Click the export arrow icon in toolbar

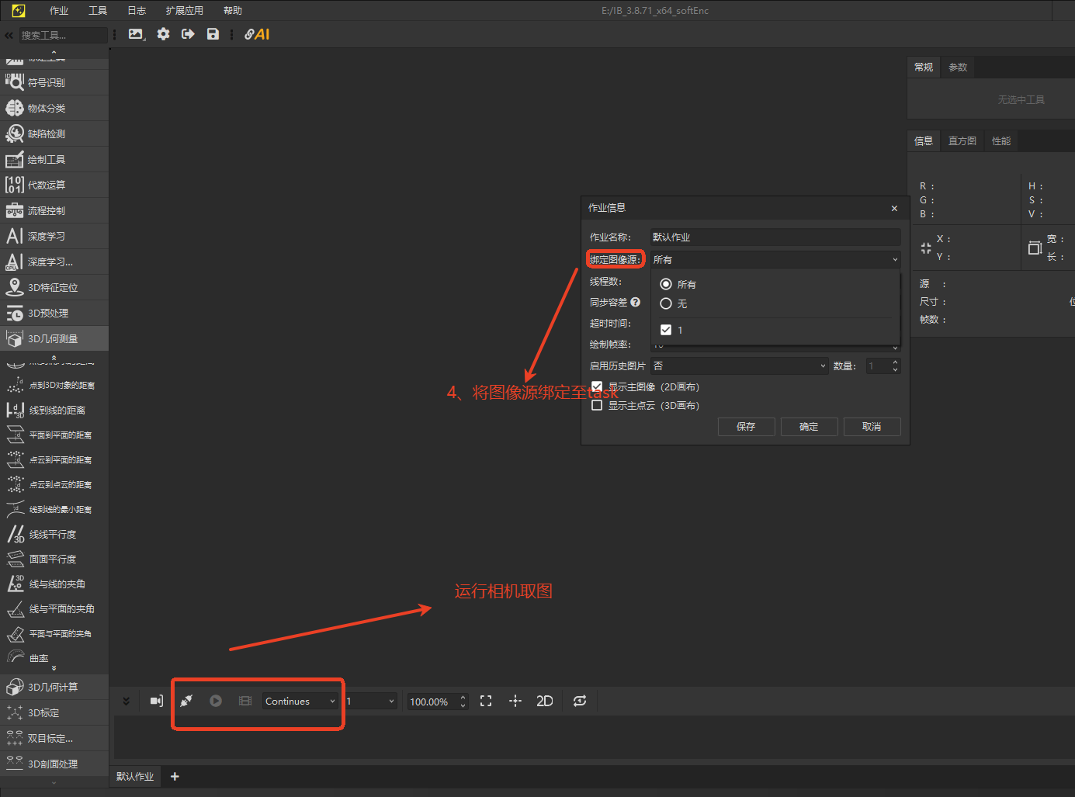pos(188,34)
